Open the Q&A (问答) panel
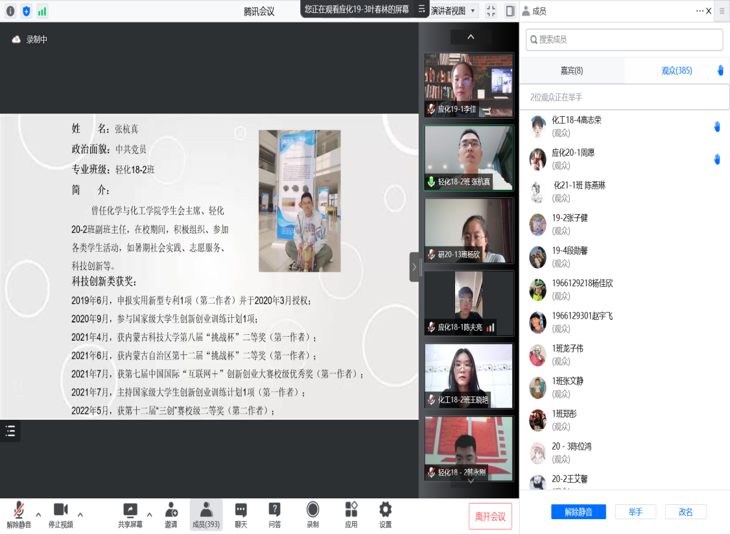 point(275,515)
